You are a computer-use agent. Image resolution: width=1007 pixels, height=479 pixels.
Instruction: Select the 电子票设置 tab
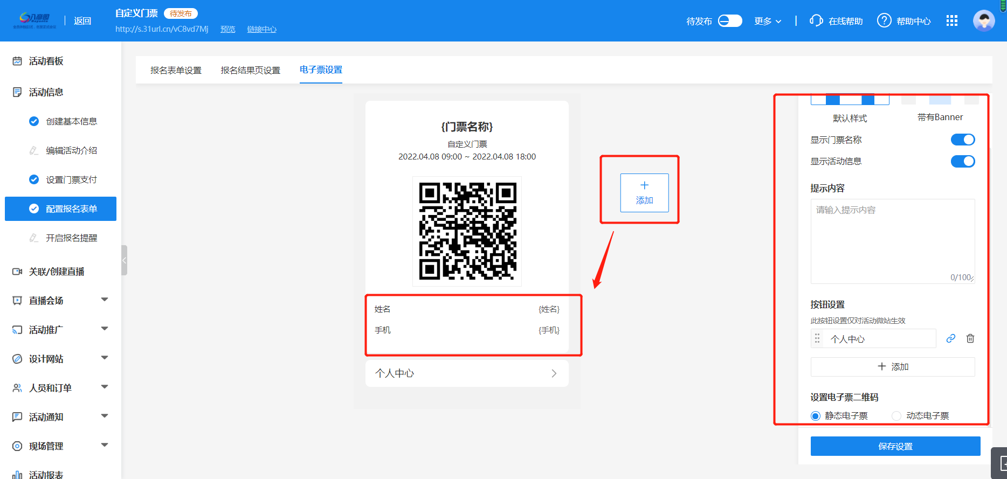[x=321, y=70]
